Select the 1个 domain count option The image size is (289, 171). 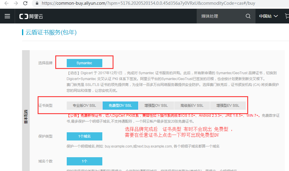tap(84, 161)
